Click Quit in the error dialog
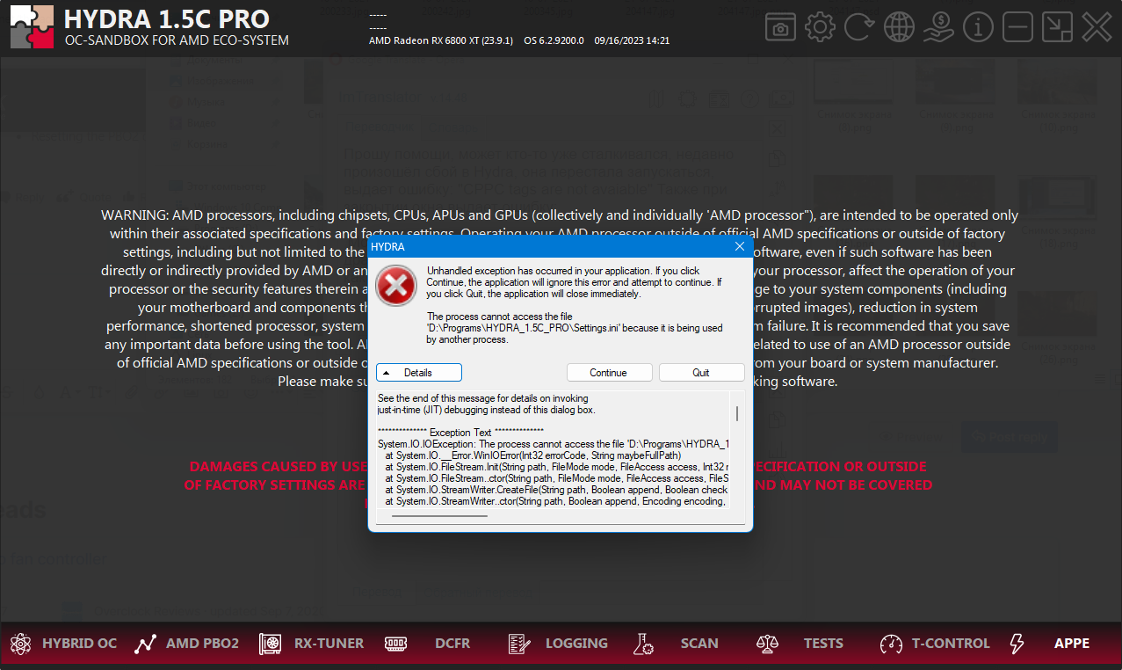 tap(701, 373)
